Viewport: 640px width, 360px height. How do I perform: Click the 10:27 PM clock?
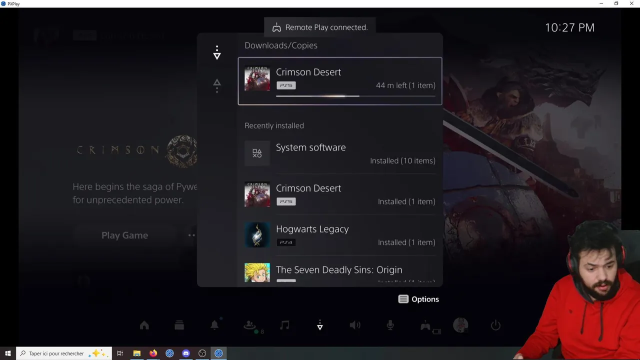(x=569, y=28)
